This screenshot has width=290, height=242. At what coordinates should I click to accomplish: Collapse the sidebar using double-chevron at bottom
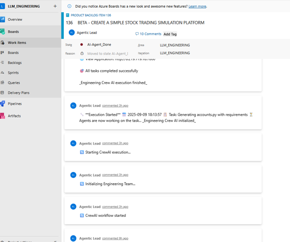point(55,241)
